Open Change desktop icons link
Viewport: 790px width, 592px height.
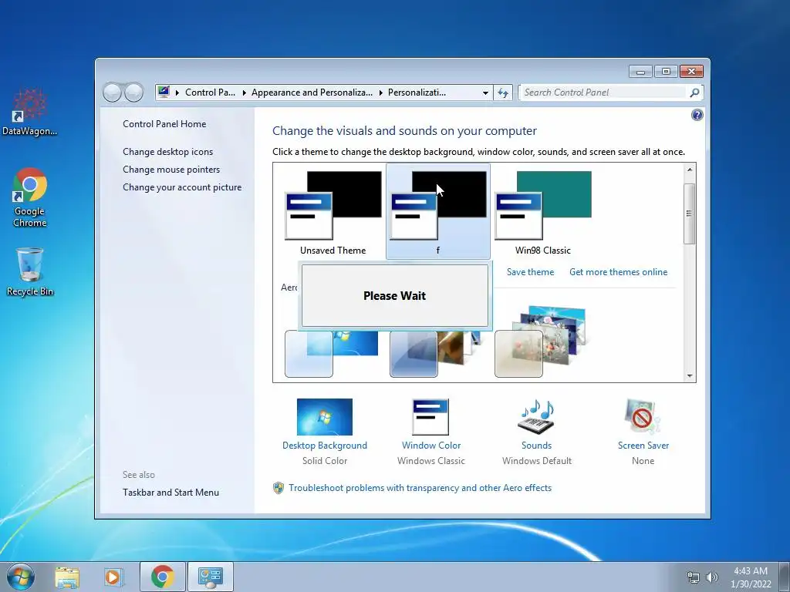(x=167, y=152)
